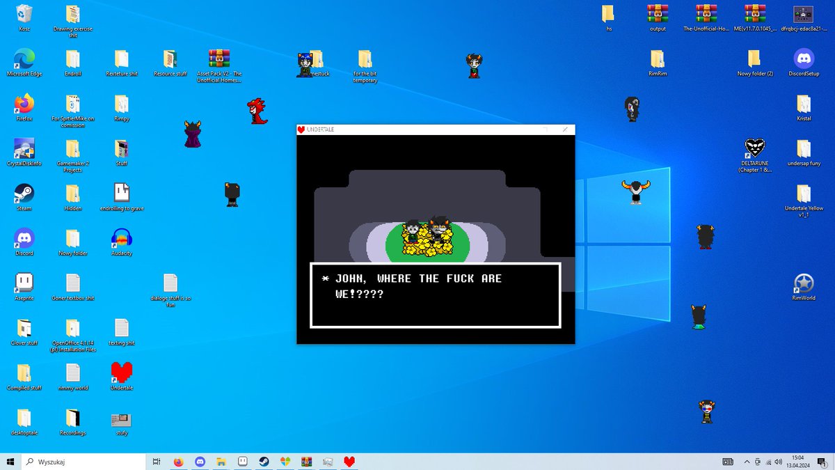
Task: Select the Undertale Yellow v1_1 folder
Action: pos(804,201)
